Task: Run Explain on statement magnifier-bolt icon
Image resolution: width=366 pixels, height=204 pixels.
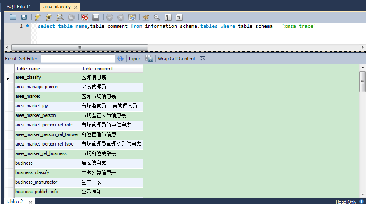Action: (60, 17)
